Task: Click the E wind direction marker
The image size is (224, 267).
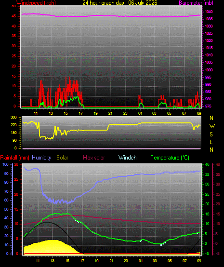Action: (x=211, y=142)
